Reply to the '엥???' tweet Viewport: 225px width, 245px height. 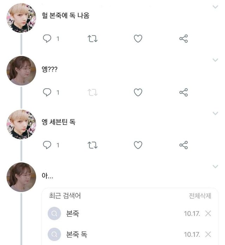(x=47, y=92)
